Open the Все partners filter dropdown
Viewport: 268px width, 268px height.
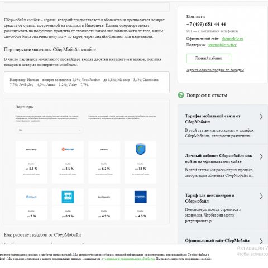click(49, 130)
